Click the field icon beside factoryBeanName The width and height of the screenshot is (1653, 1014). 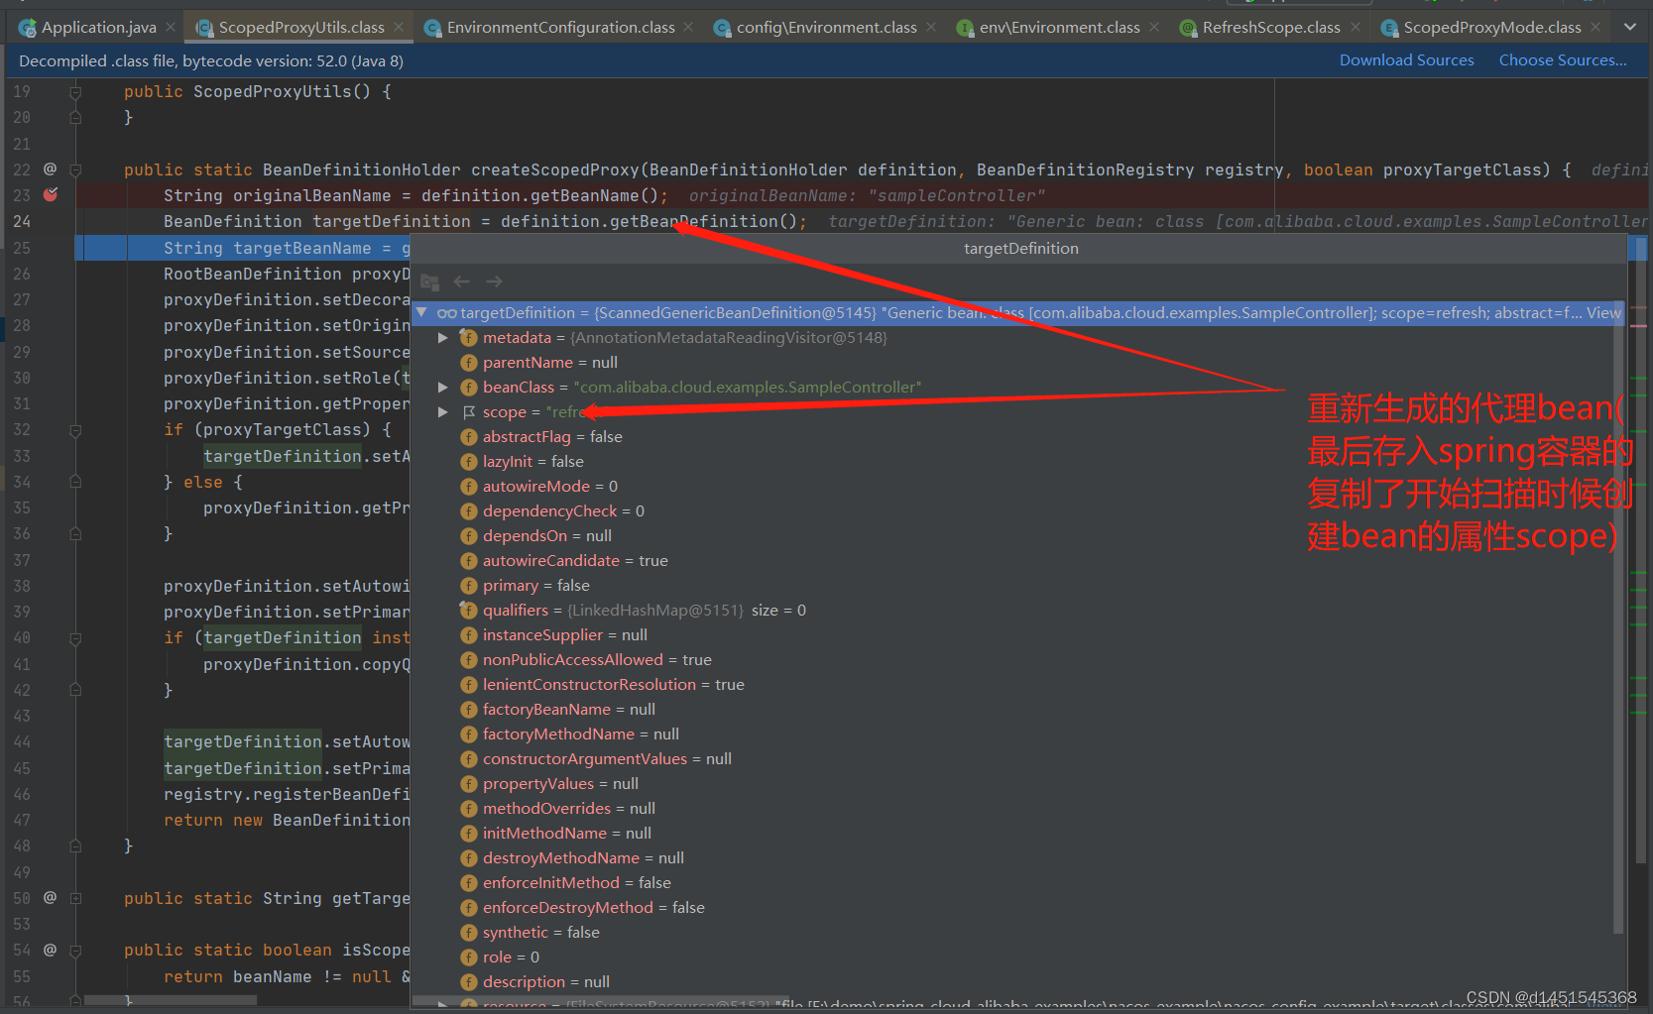pyautogui.click(x=469, y=710)
